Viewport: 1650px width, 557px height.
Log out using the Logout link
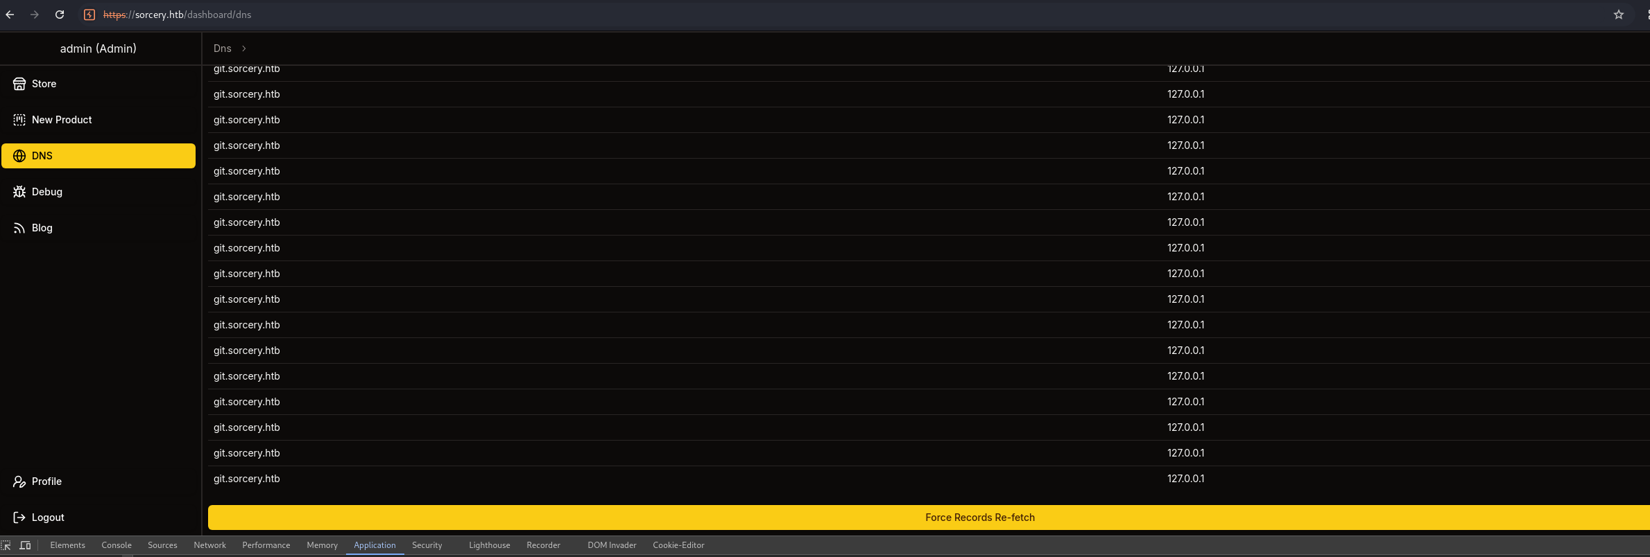coord(98,518)
